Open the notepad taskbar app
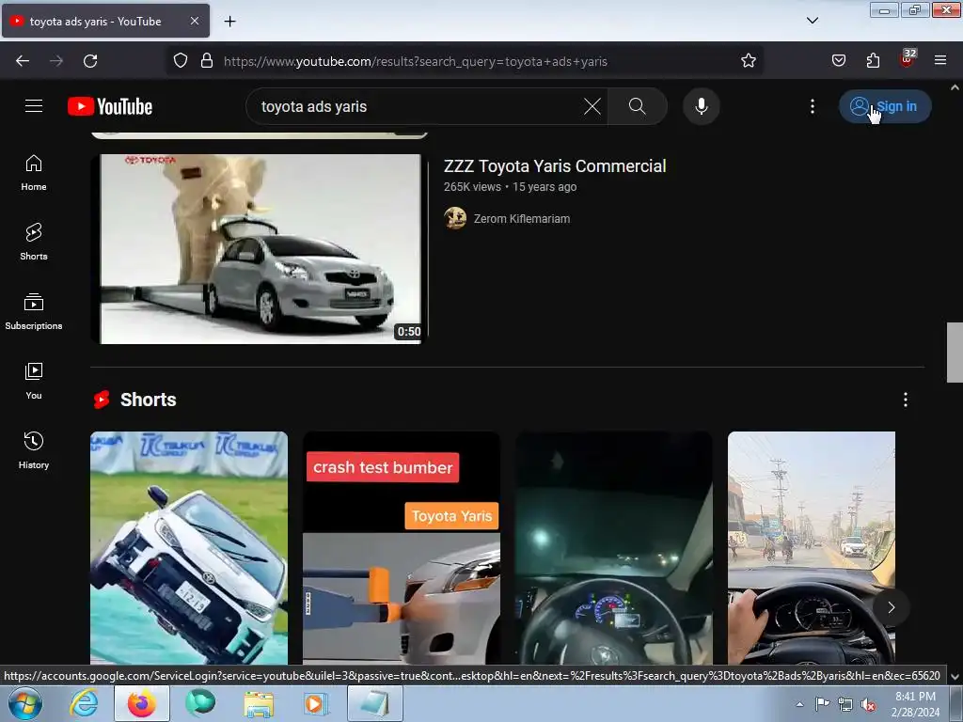This screenshot has width=963, height=722. (375, 703)
